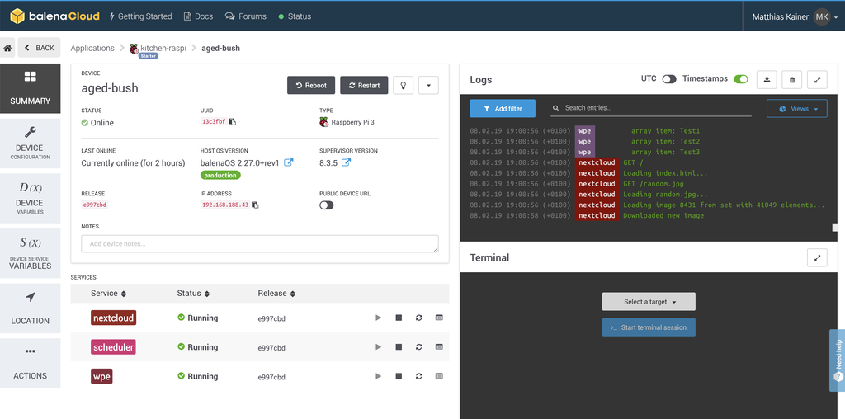Restart the scheduler service via refresh icon
Viewport: 845px width, 419px height.
pyautogui.click(x=419, y=347)
